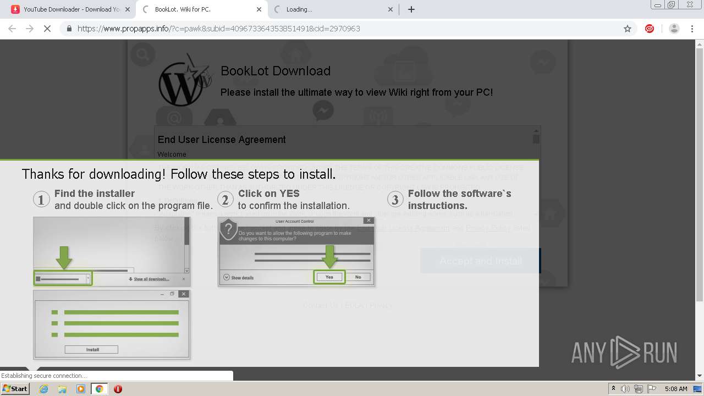
Task: View site security info via lock icon
Action: pos(69,29)
